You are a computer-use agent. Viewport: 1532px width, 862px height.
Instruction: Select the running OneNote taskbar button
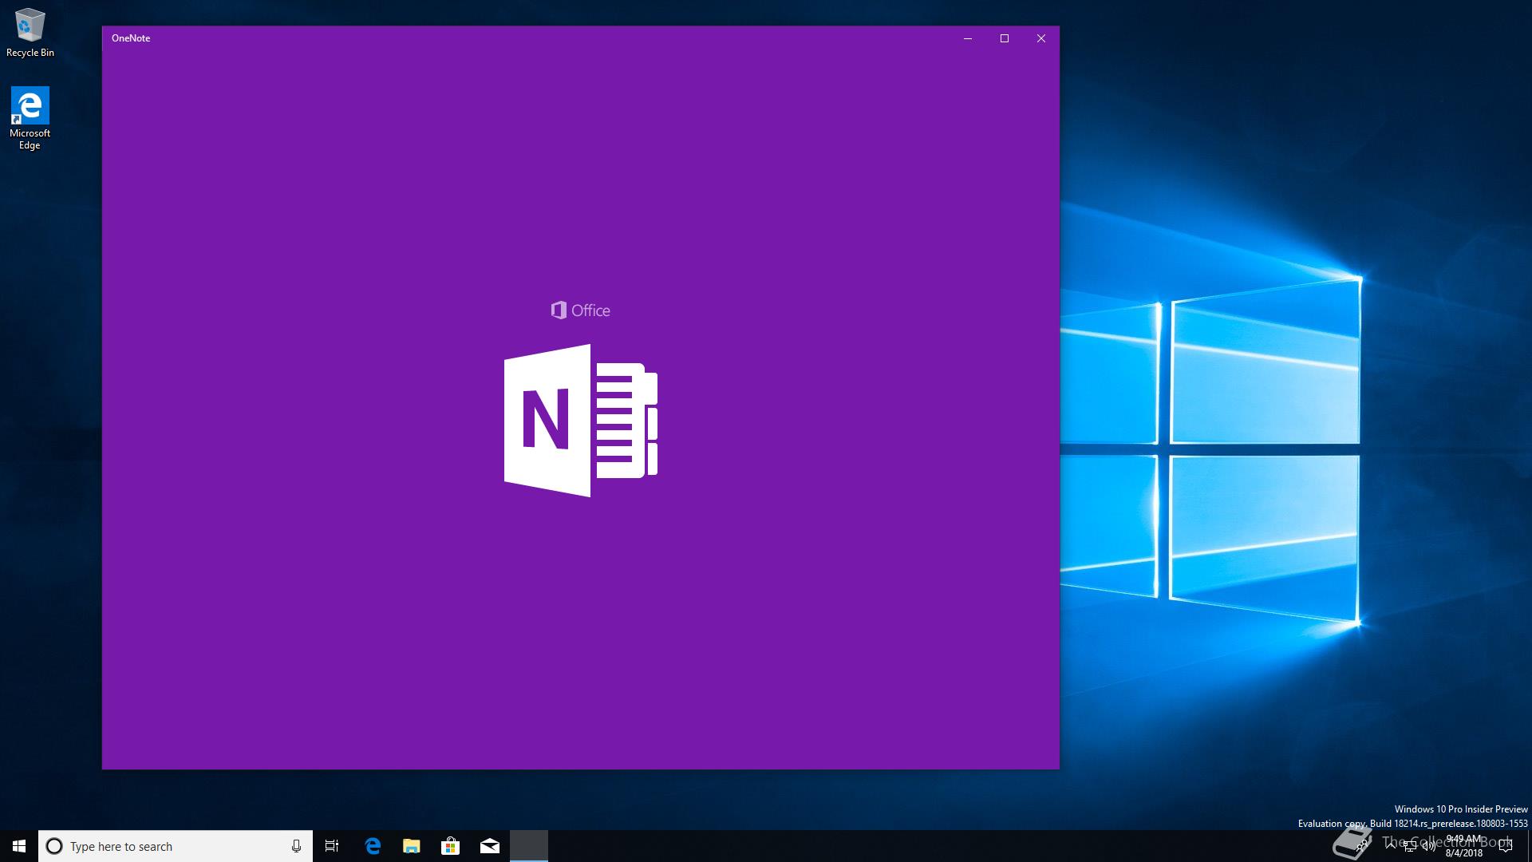(529, 846)
